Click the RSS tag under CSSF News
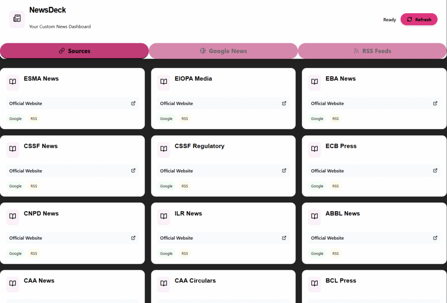 point(34,186)
